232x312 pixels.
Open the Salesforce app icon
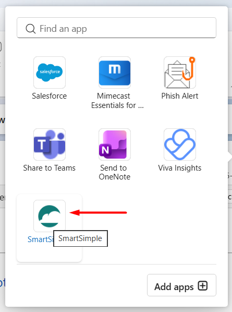pos(50,73)
